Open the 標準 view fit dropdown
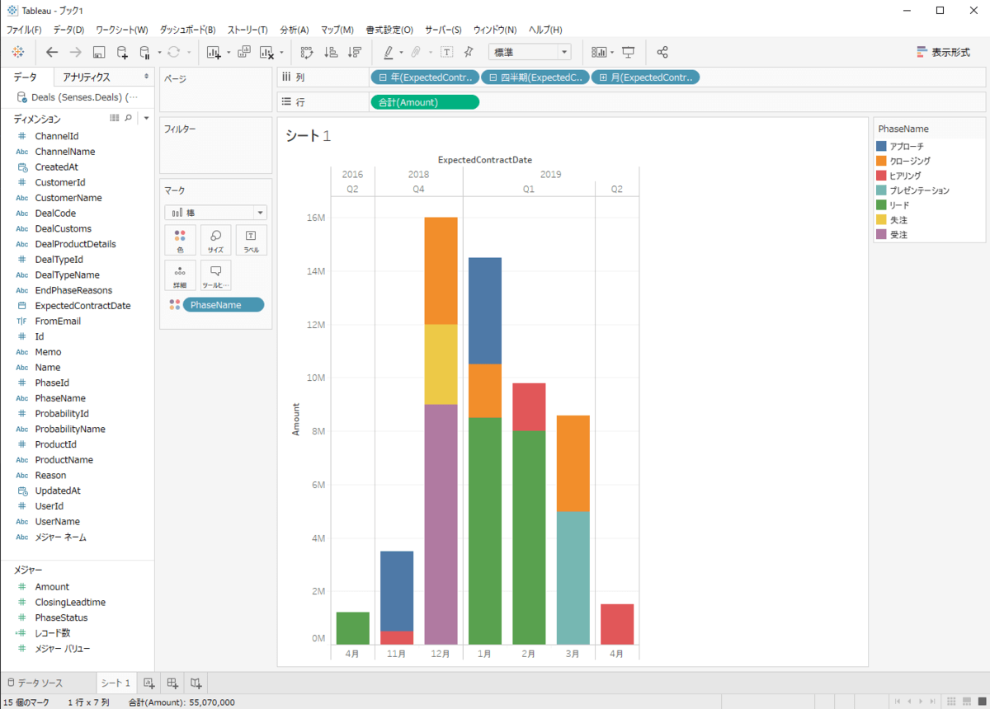 [x=530, y=52]
